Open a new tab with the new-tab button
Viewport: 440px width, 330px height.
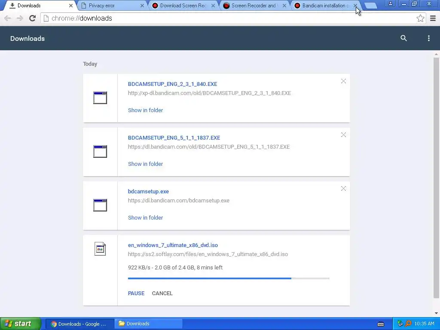[371, 6]
